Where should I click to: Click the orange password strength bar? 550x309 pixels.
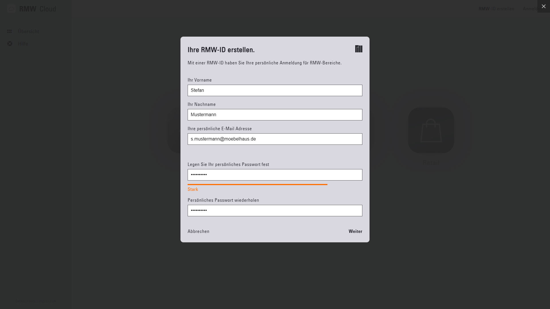pyautogui.click(x=257, y=185)
